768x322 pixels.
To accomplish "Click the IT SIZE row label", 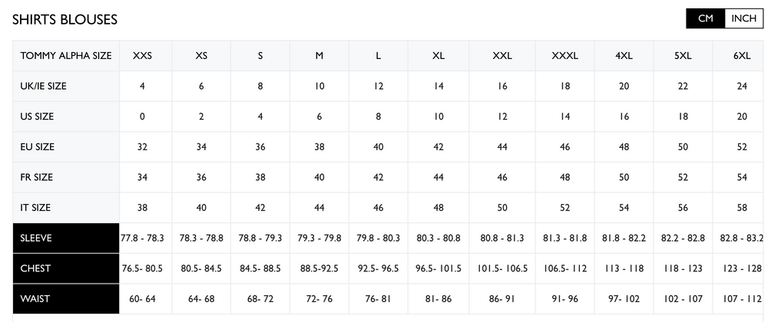I will point(36,207).
